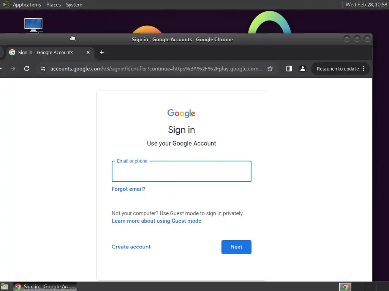Click Relaunch to update button
The width and height of the screenshot is (389, 291).
click(338, 69)
